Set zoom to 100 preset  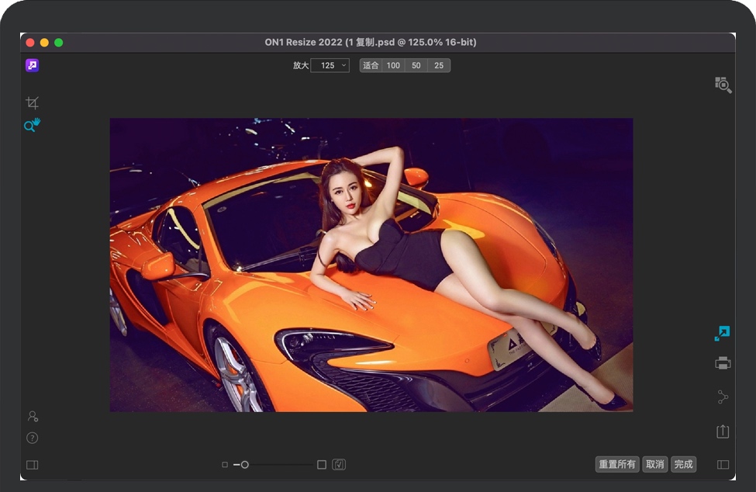[393, 66]
